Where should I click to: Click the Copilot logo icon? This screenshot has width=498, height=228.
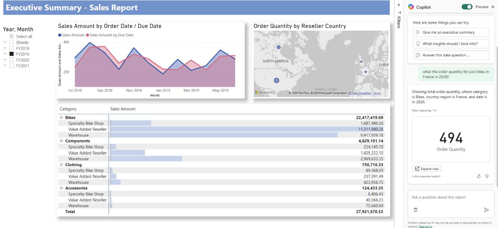point(411,7)
